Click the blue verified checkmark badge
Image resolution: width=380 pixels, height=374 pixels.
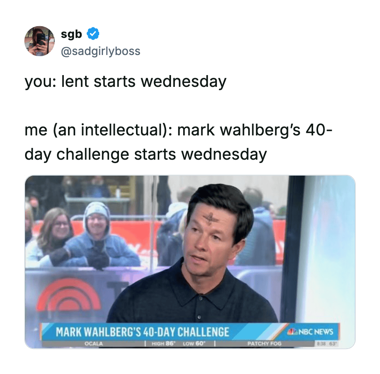(x=93, y=34)
